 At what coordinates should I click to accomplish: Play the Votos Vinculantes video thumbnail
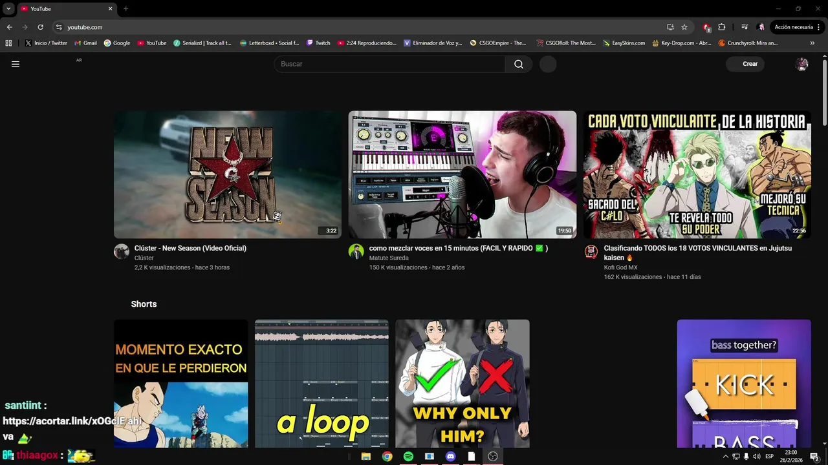697,174
